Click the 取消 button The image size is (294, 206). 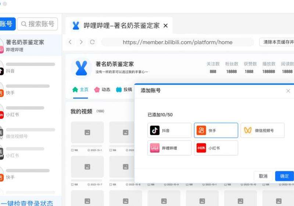pyautogui.click(x=263, y=176)
